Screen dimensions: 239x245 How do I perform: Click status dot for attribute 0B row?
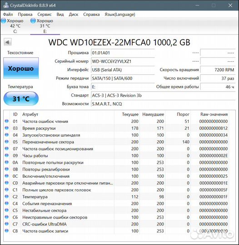7,169
